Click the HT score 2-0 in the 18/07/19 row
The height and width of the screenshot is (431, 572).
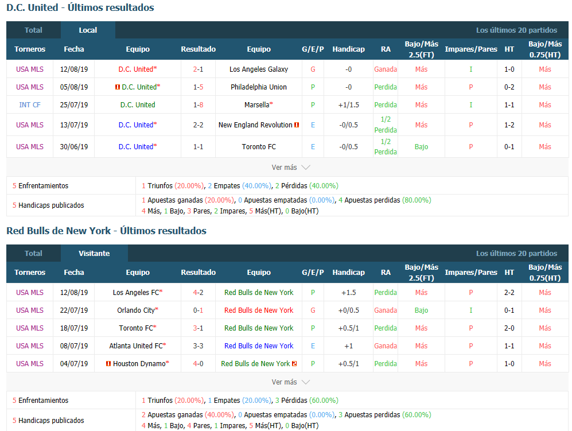[x=509, y=328]
